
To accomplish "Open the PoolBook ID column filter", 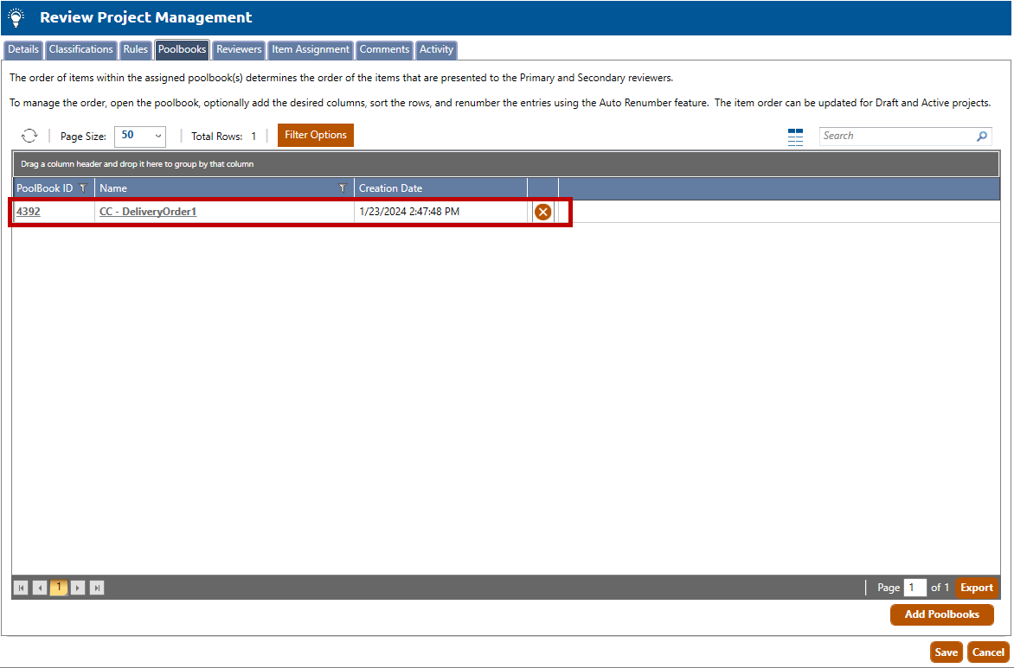I will coord(83,188).
